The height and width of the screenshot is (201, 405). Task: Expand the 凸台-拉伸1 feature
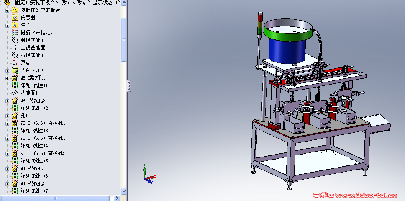7,70
